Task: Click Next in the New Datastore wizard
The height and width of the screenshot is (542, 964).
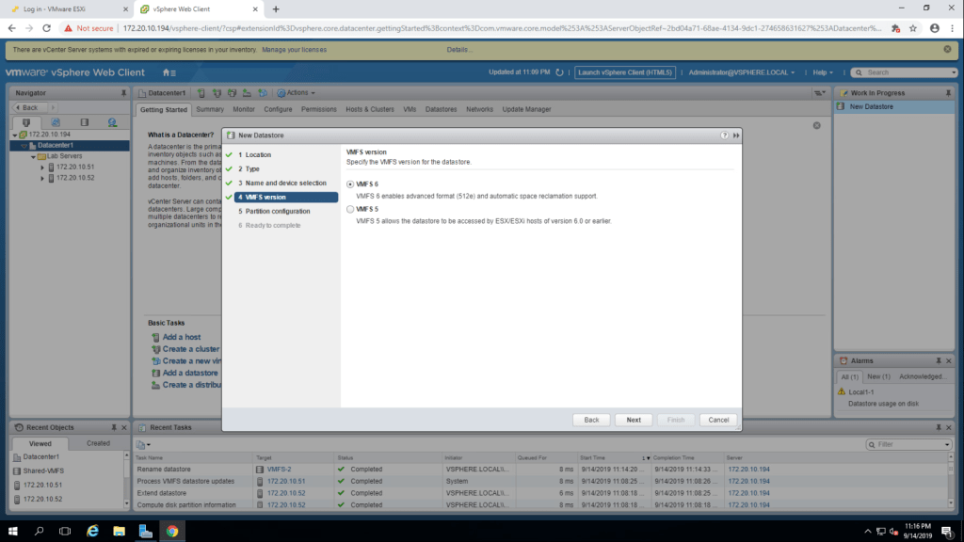Action: [634, 420]
